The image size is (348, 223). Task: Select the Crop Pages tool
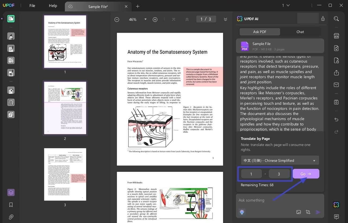point(11,102)
